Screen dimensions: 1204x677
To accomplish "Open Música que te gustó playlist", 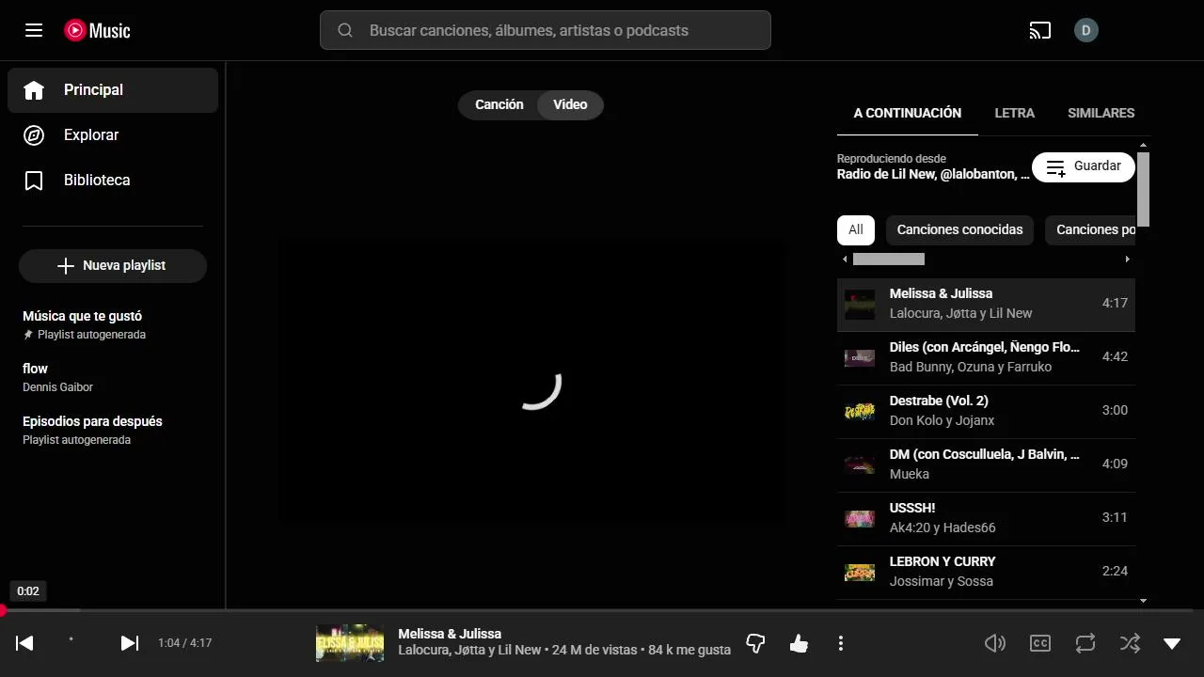I will 113,324.
